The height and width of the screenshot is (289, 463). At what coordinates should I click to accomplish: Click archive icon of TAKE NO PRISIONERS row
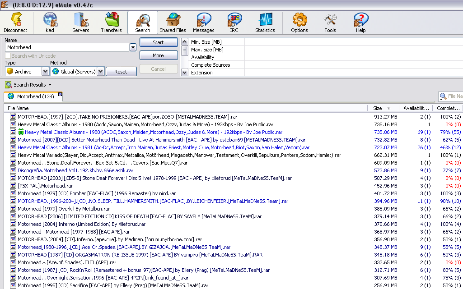[13, 117]
